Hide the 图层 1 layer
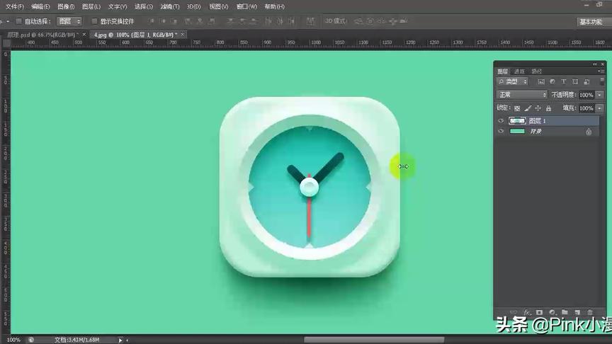This screenshot has width=612, height=344. [x=501, y=121]
